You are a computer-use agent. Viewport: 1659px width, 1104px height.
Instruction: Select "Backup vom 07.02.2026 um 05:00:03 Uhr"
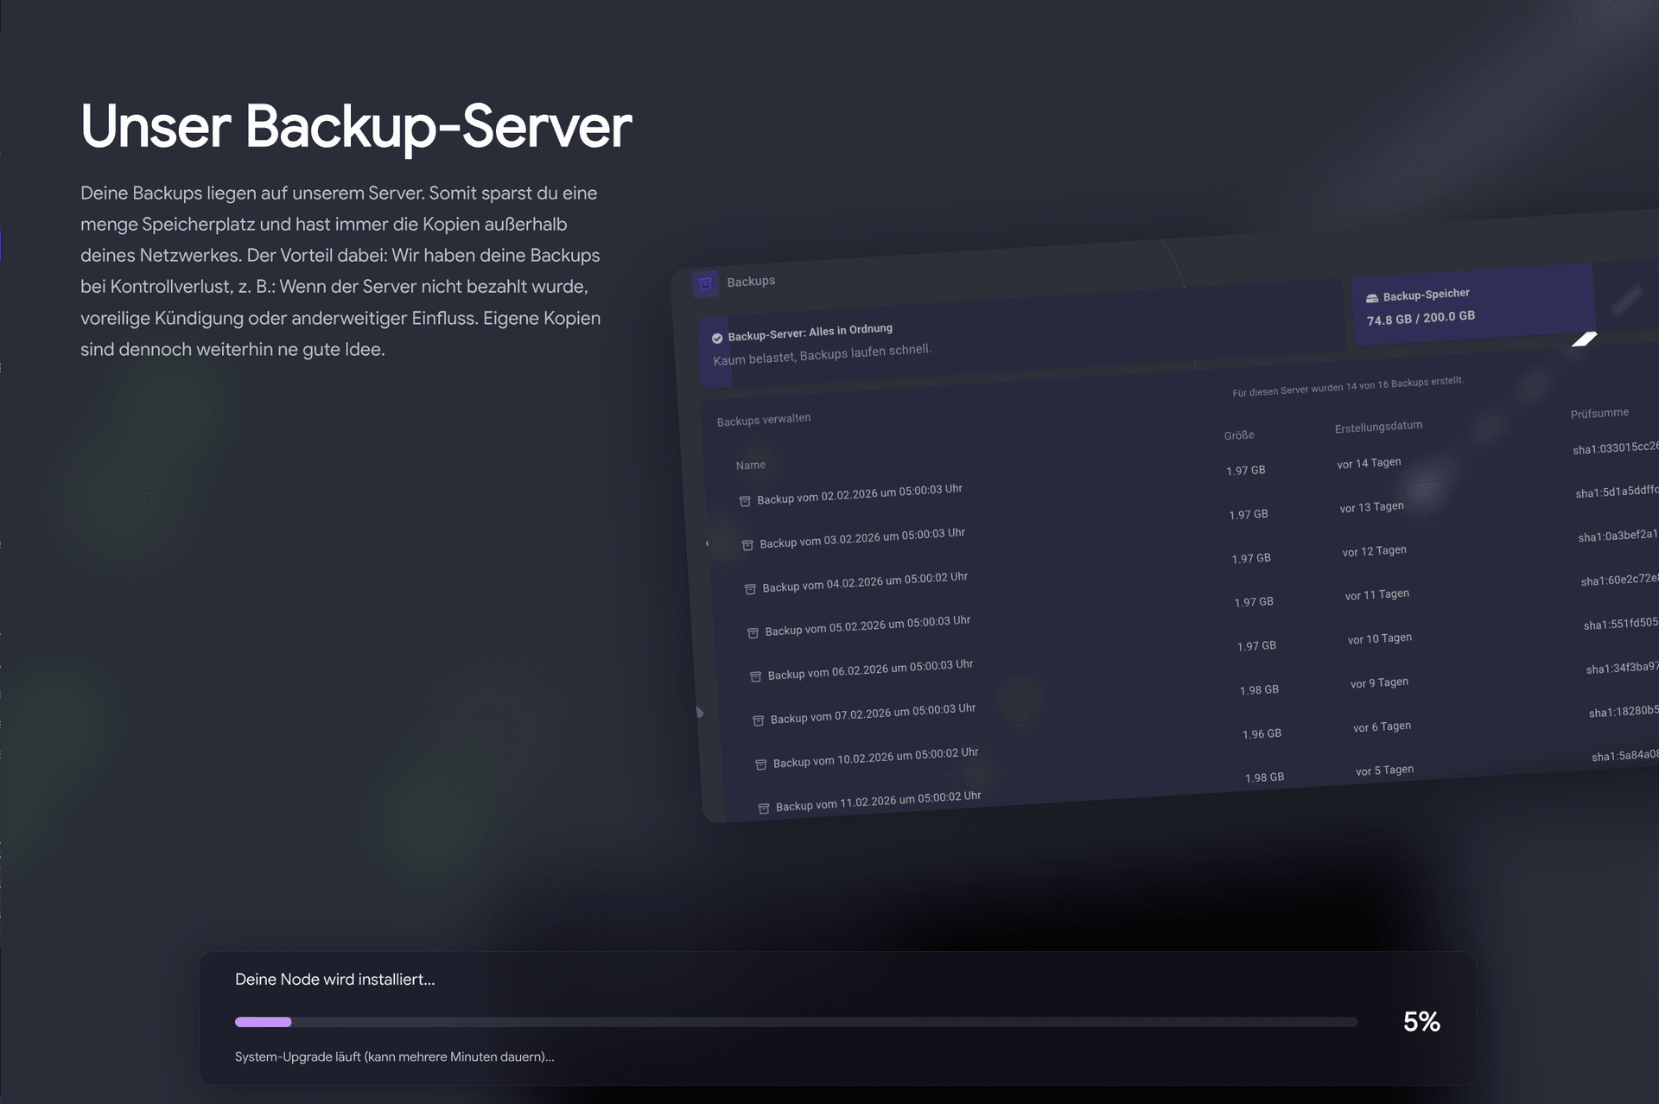pyautogui.click(x=872, y=714)
